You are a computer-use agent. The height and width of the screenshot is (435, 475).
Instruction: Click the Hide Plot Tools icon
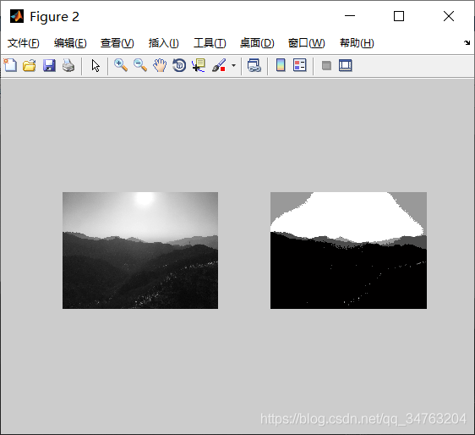coord(326,65)
